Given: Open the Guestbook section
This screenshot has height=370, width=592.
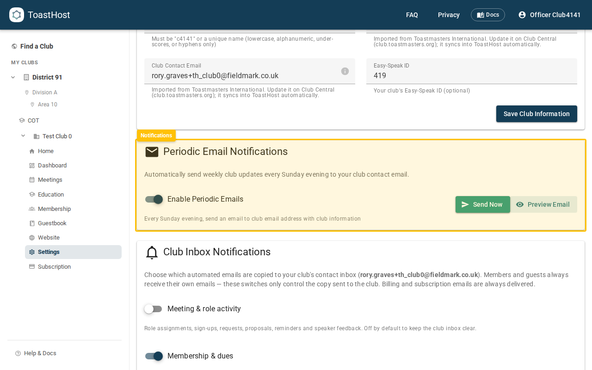Looking at the screenshot, I should 73,223.
